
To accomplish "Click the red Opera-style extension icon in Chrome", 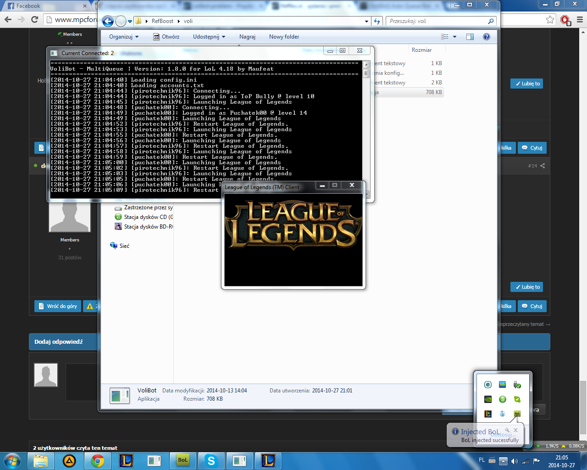I will tap(565, 19).
